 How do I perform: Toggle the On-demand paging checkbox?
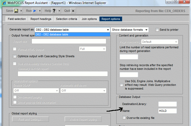pyautogui.click(x=15, y=97)
